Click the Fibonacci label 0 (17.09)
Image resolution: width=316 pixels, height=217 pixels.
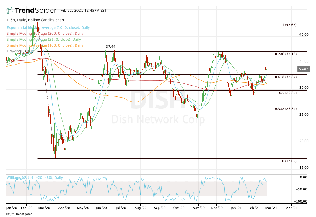coord(289,161)
